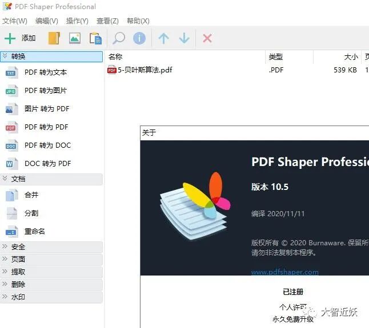Collapse the 文档 section

(x=51, y=179)
